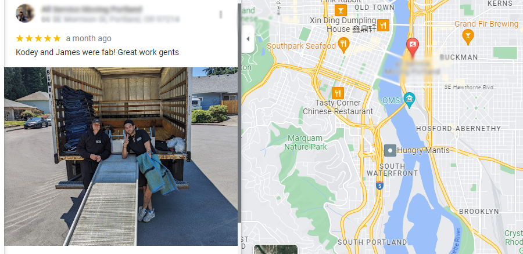Click the Southpark Seafood restaurant icon

pyautogui.click(x=343, y=45)
